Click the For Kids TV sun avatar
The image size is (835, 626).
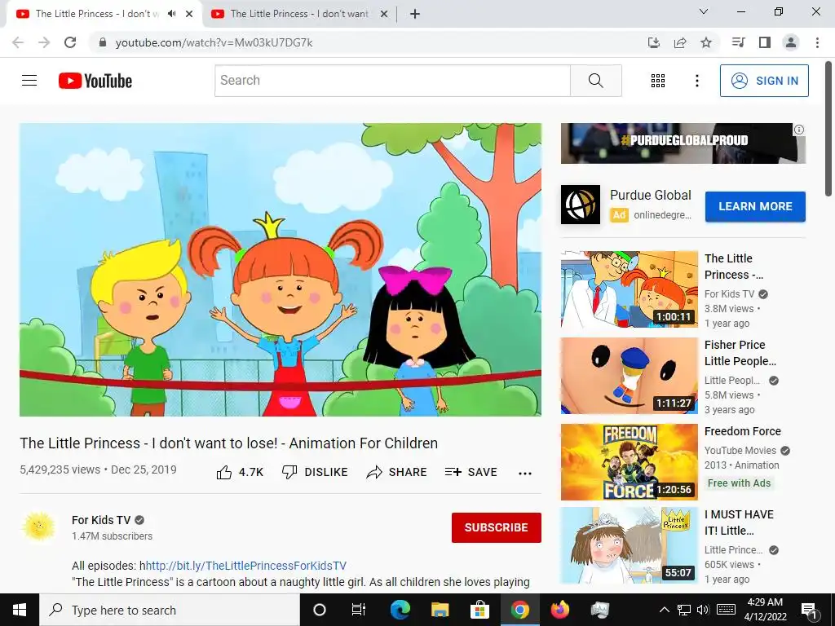coord(38,527)
